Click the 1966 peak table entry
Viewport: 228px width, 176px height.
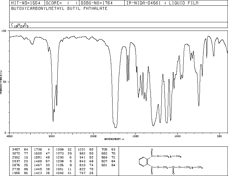point(20,173)
